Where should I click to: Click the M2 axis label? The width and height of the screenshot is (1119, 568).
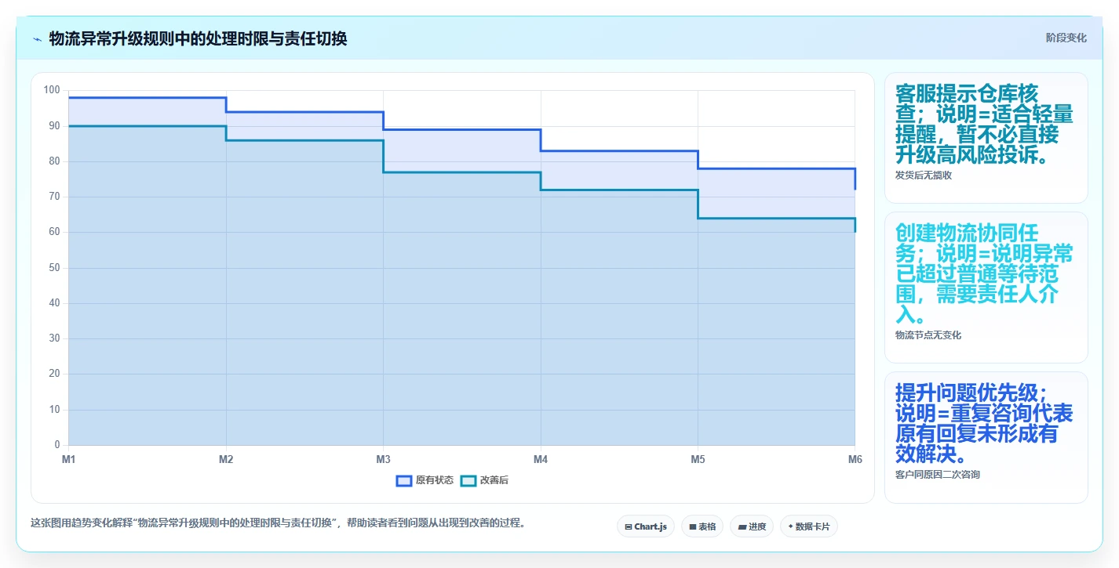coord(226,460)
